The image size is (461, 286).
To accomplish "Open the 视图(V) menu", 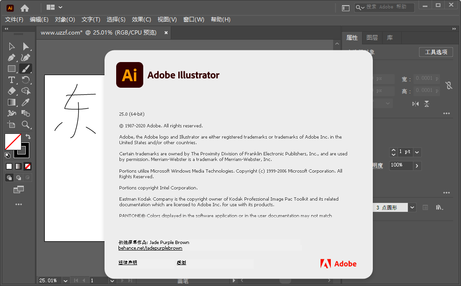I will 167,20.
